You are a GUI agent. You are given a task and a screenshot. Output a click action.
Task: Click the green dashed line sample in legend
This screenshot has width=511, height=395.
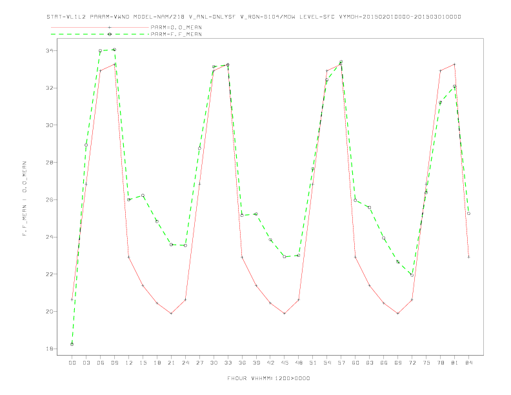tap(100, 34)
